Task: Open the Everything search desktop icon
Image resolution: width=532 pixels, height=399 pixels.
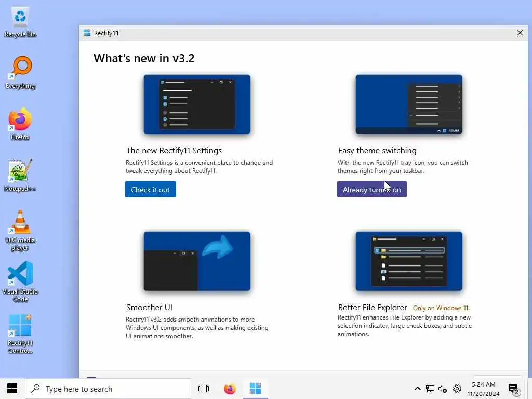Action: [20, 73]
